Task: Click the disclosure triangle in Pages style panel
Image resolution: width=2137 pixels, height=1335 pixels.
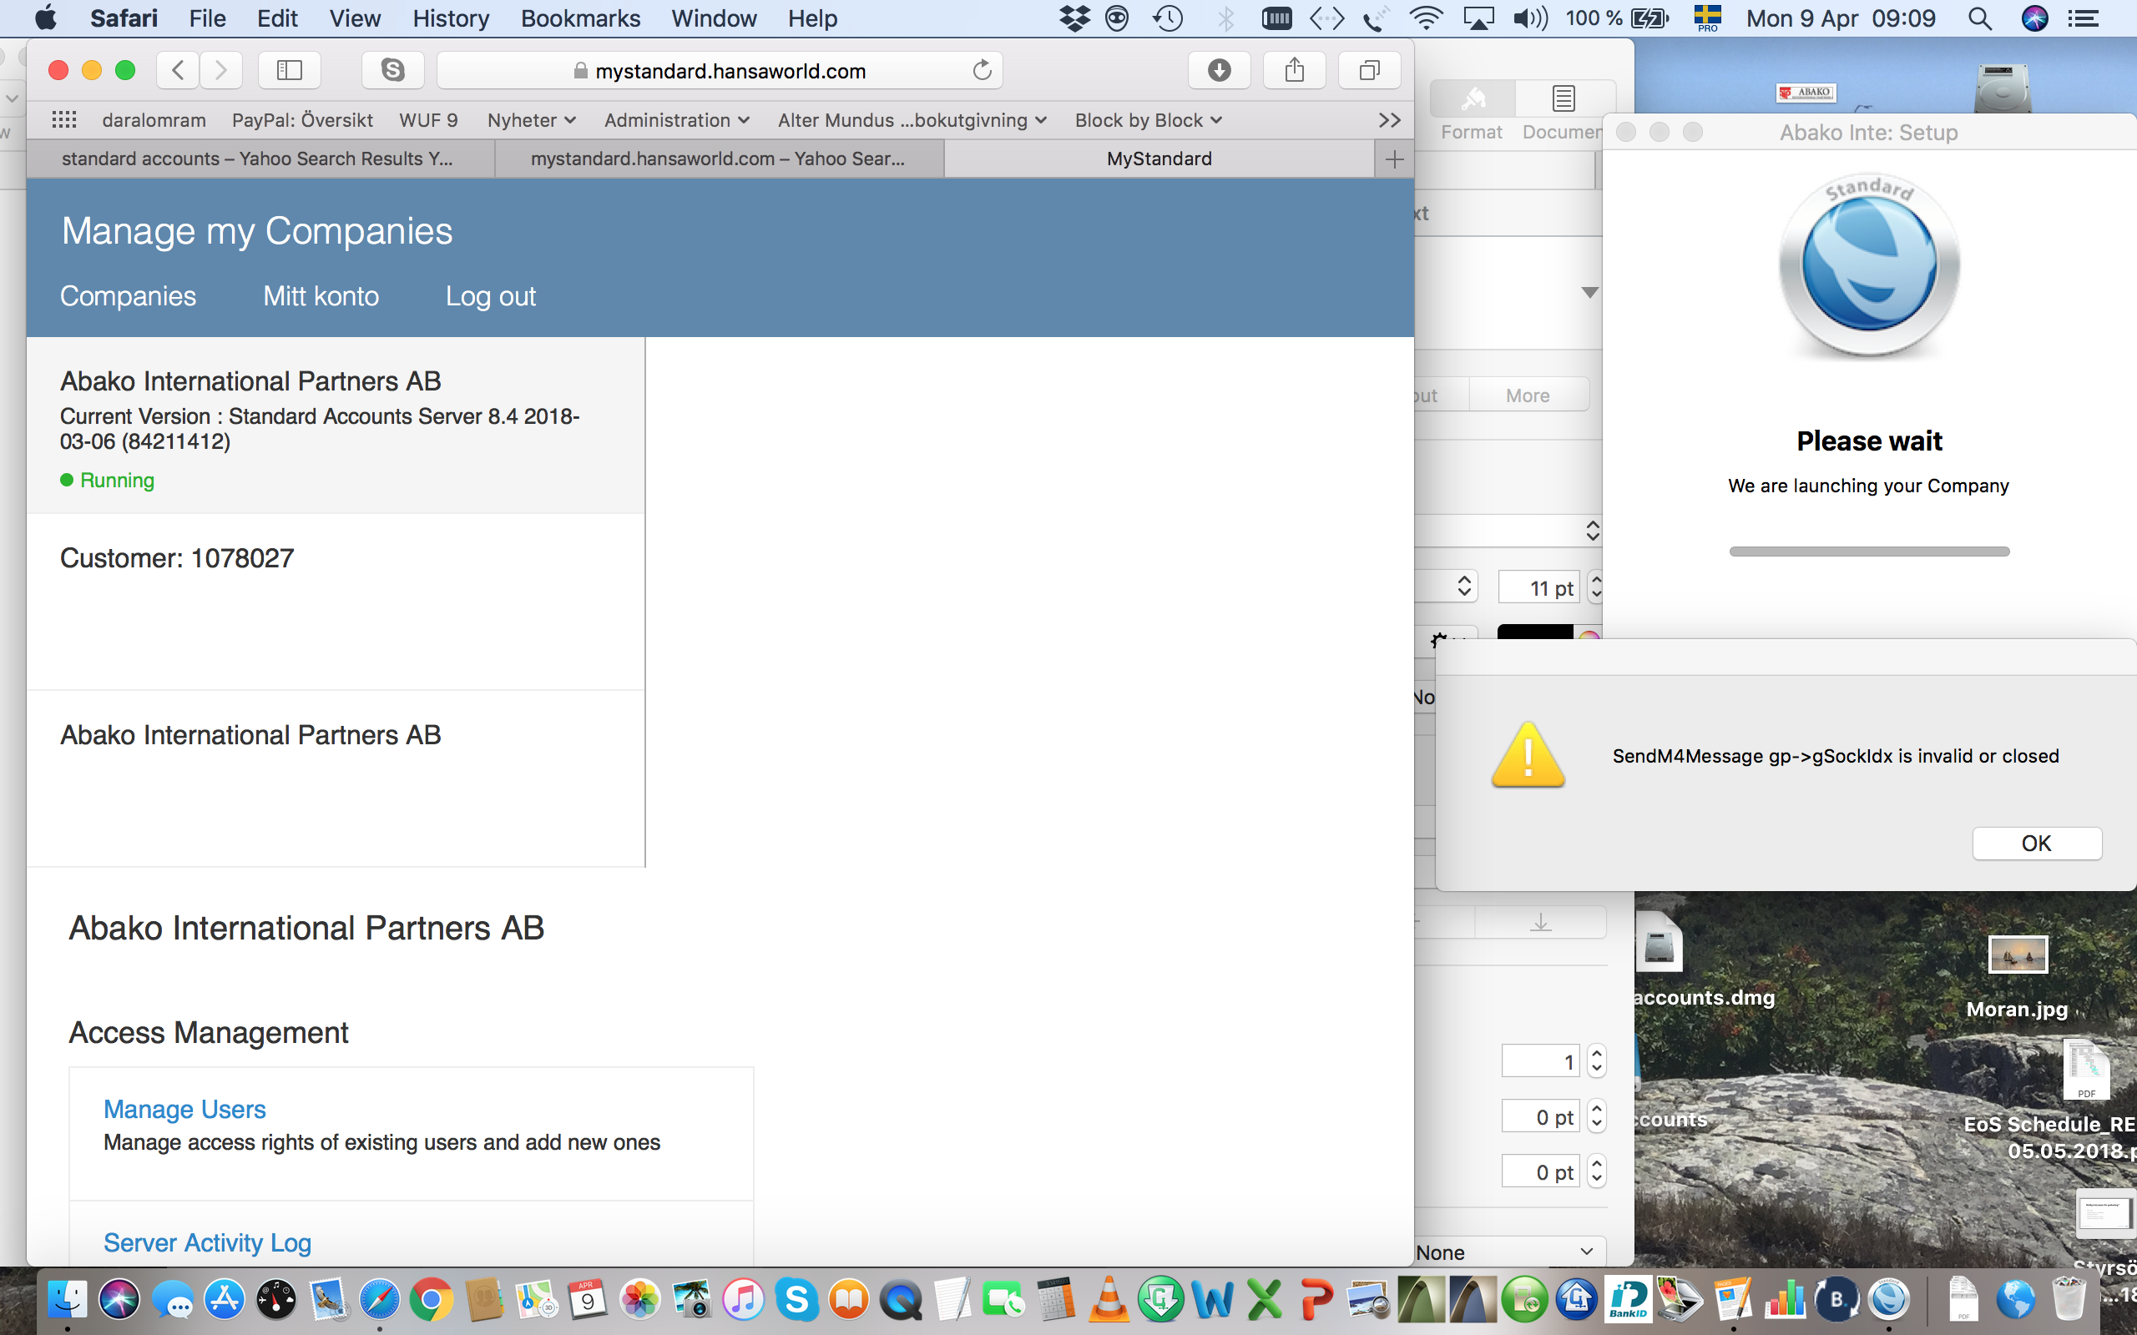Action: [x=1589, y=292]
